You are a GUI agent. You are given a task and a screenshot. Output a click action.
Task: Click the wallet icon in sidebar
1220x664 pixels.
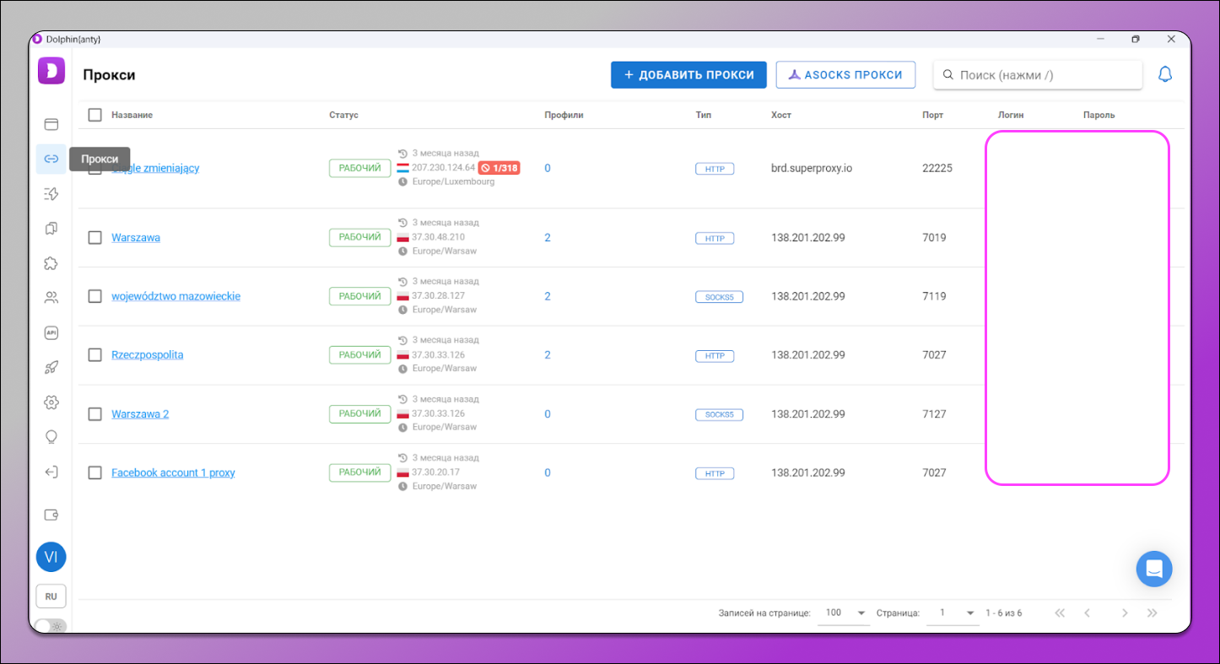[51, 515]
